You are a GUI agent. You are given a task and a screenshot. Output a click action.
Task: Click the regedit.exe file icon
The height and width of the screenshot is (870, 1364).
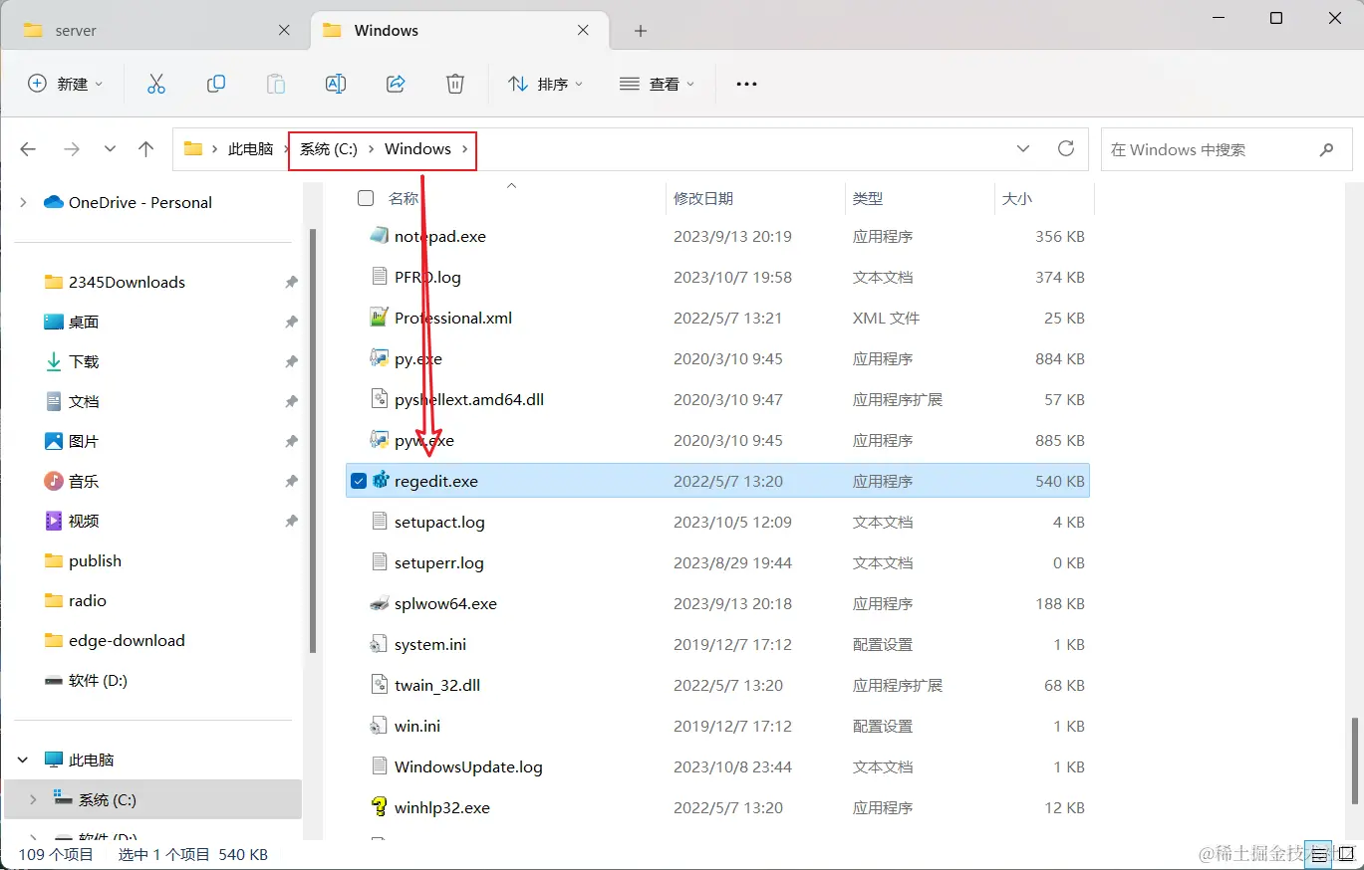380,481
